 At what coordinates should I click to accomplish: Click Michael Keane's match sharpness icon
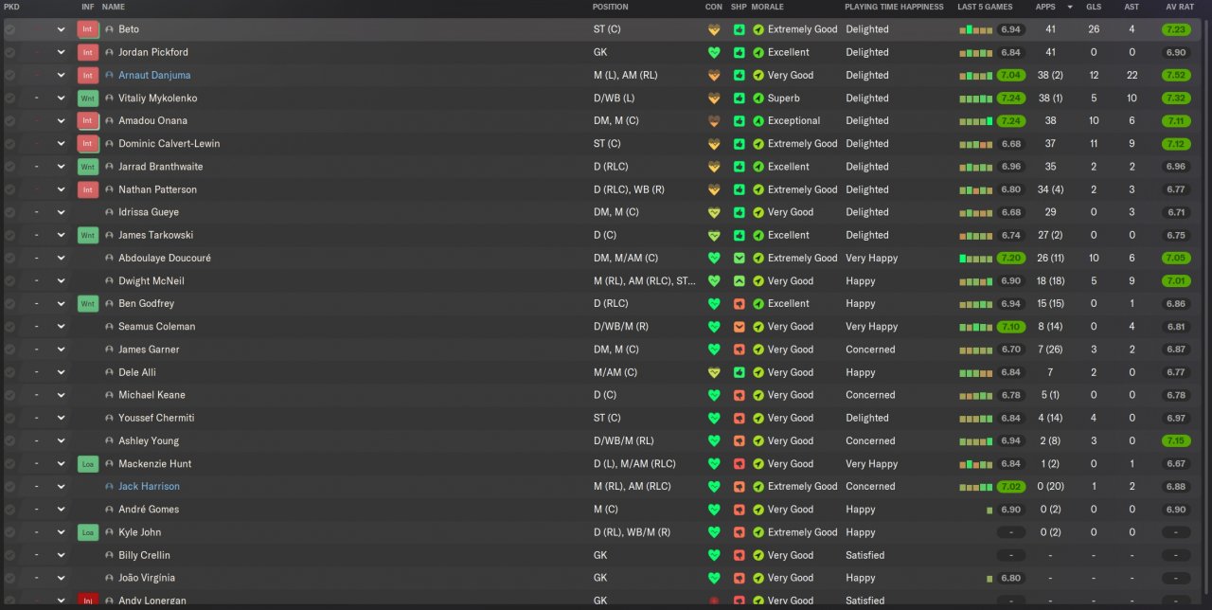pos(739,395)
